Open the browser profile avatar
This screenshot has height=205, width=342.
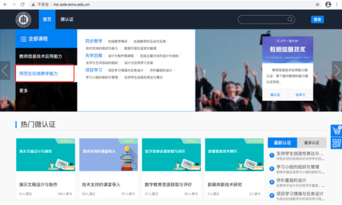click(x=328, y=4)
